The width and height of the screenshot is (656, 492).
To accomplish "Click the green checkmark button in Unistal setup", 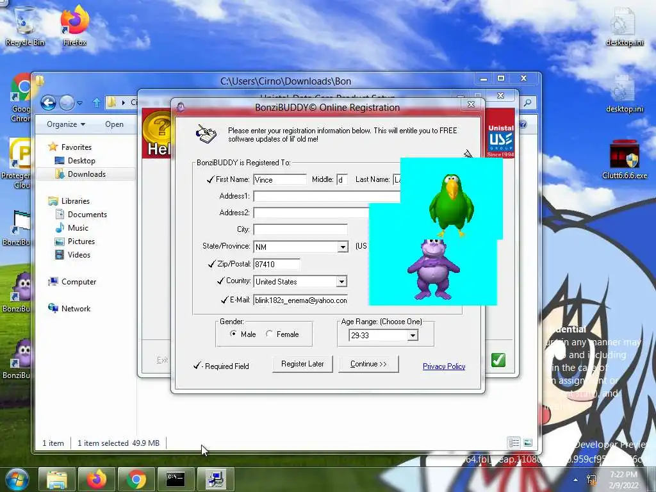I will click(498, 360).
